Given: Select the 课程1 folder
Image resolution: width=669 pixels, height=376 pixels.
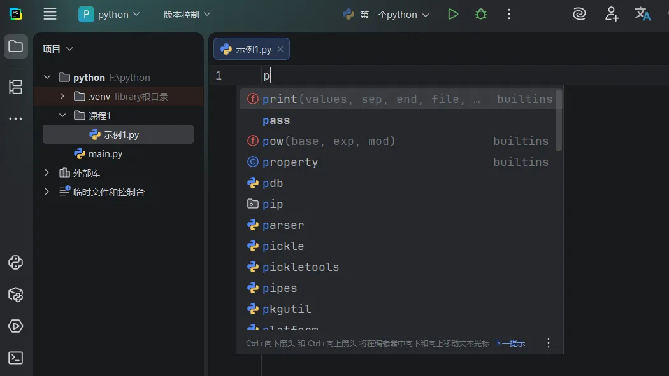Looking at the screenshot, I should click(x=119, y=115).
